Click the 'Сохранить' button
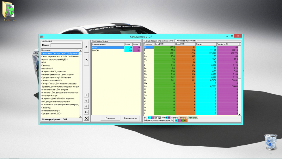The width and height of the screenshot is (282, 159). coord(110,118)
